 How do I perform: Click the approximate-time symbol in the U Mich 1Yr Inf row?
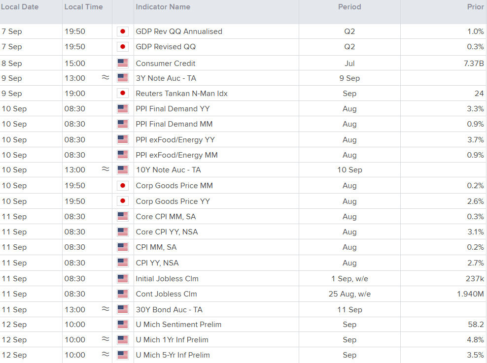tap(105, 339)
